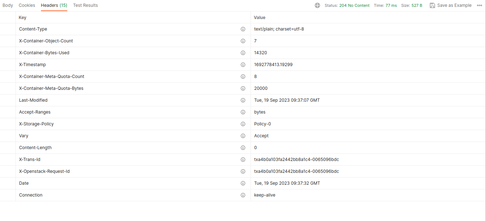The height and width of the screenshot is (221, 486).
Task: Click info icon next to Content-Type header
Action: (243, 29)
